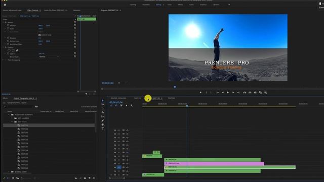Open the Blend Mode Normal dropdown
Image resolution: width=324 pixels, height=182 pixels.
point(49,57)
